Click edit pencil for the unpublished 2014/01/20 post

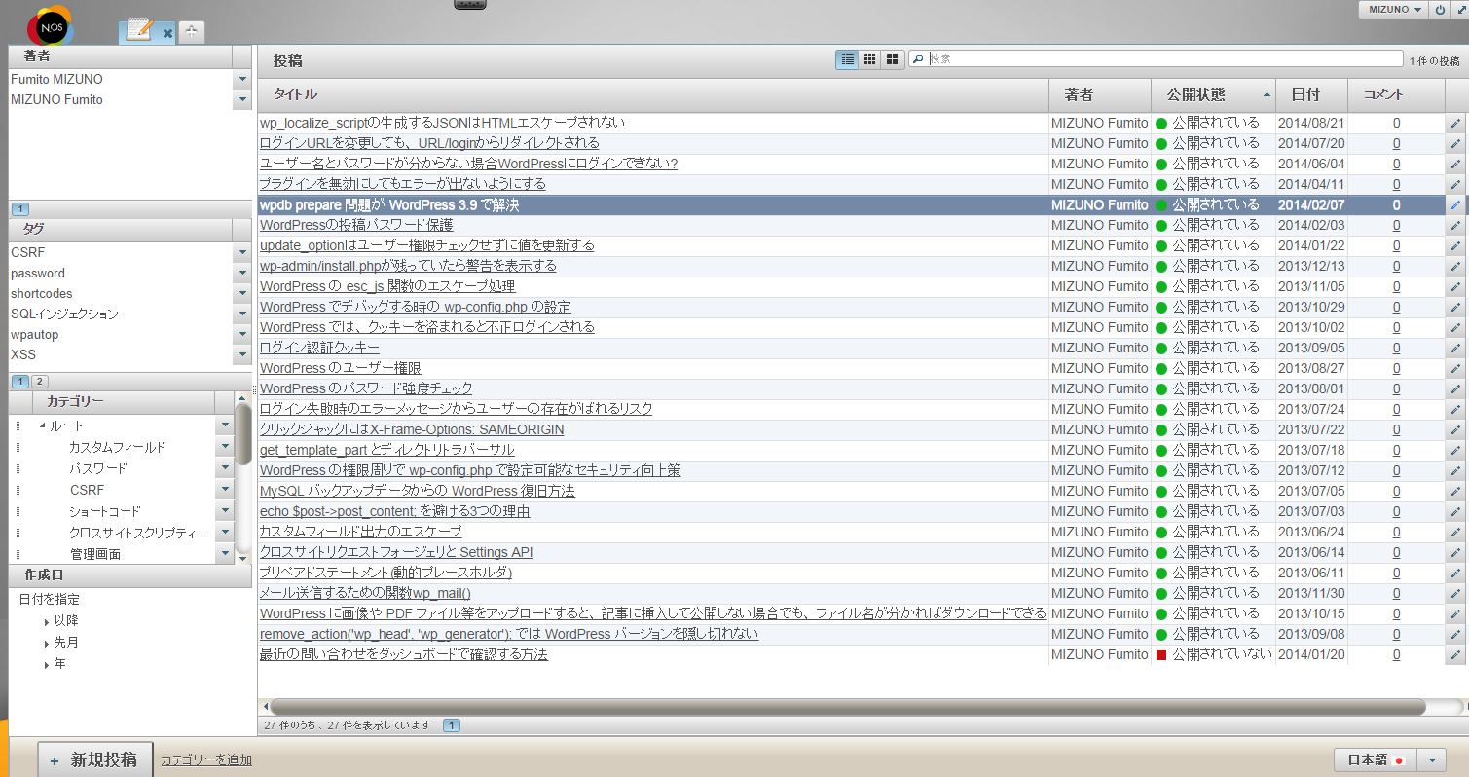(1455, 654)
